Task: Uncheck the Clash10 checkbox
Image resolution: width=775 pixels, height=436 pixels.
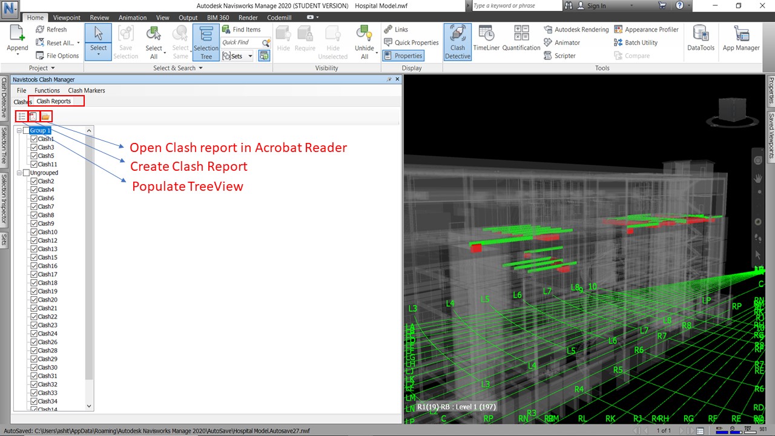Action: pos(34,233)
